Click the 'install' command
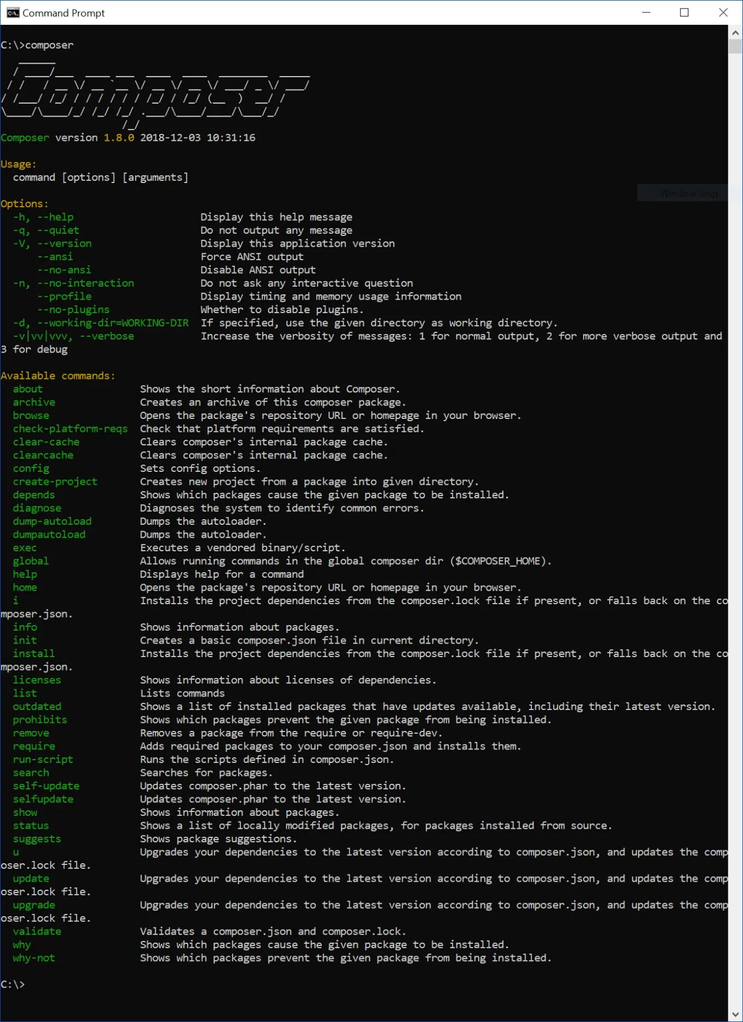This screenshot has width=743, height=1022. (x=34, y=654)
